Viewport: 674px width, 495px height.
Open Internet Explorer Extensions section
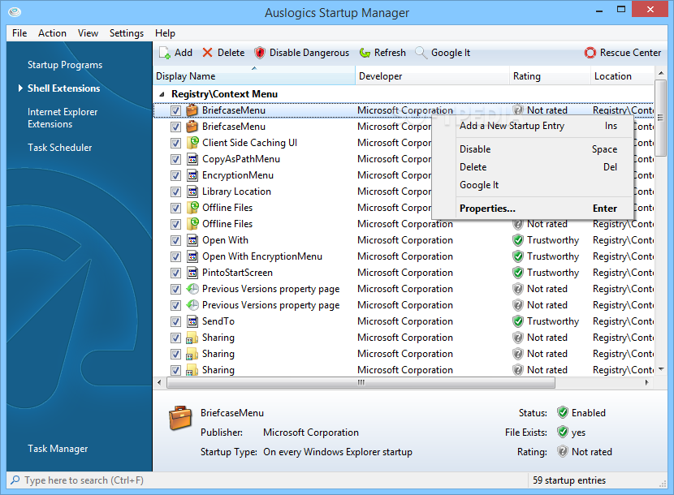(x=63, y=118)
